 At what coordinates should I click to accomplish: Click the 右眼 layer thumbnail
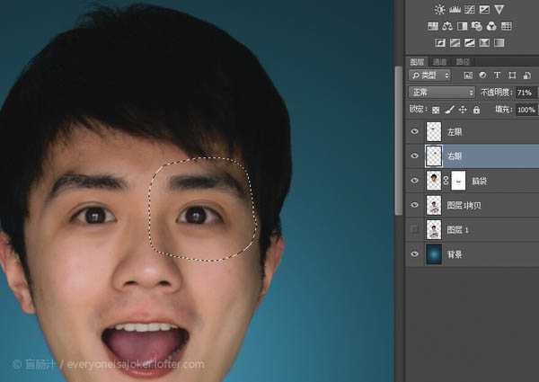click(x=434, y=155)
